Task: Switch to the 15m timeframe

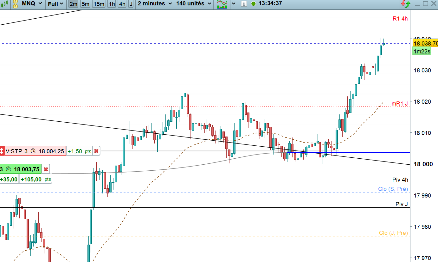Action: click(x=99, y=4)
